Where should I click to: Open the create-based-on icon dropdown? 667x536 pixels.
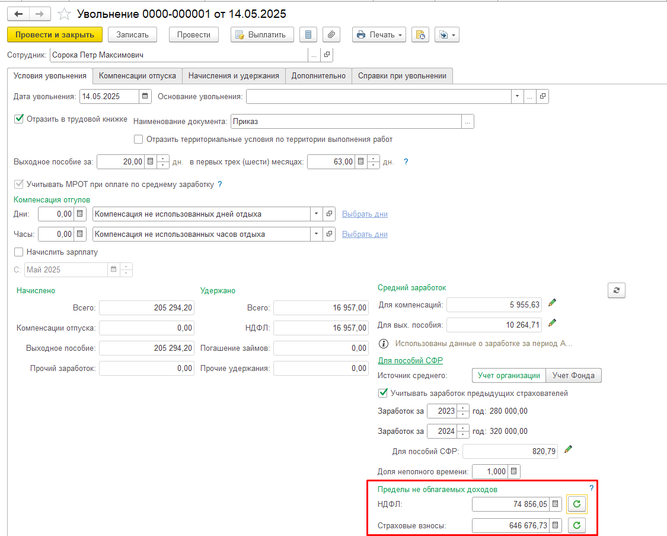pyautogui.click(x=446, y=34)
